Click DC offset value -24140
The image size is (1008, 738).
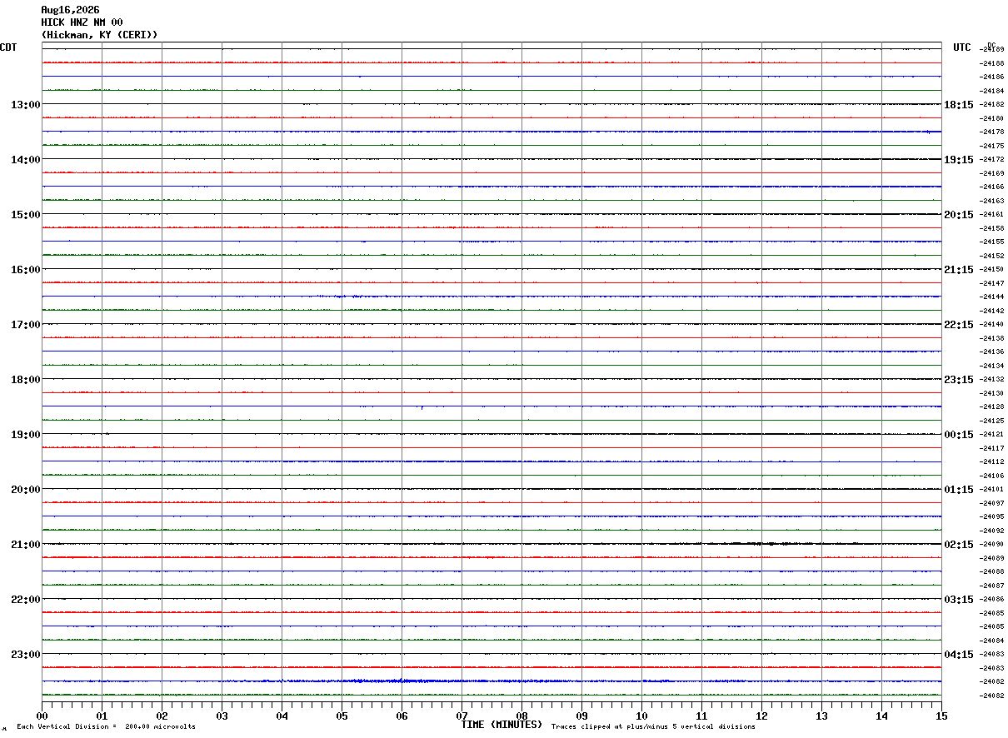[991, 324]
